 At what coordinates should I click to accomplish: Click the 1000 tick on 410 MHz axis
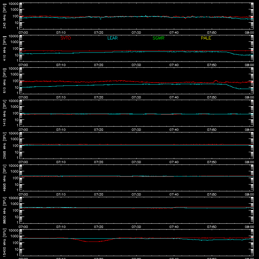(15, 42)
